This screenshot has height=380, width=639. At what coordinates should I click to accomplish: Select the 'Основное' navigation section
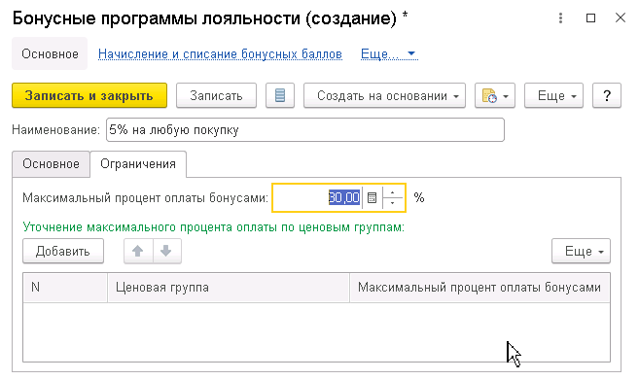tap(50, 53)
